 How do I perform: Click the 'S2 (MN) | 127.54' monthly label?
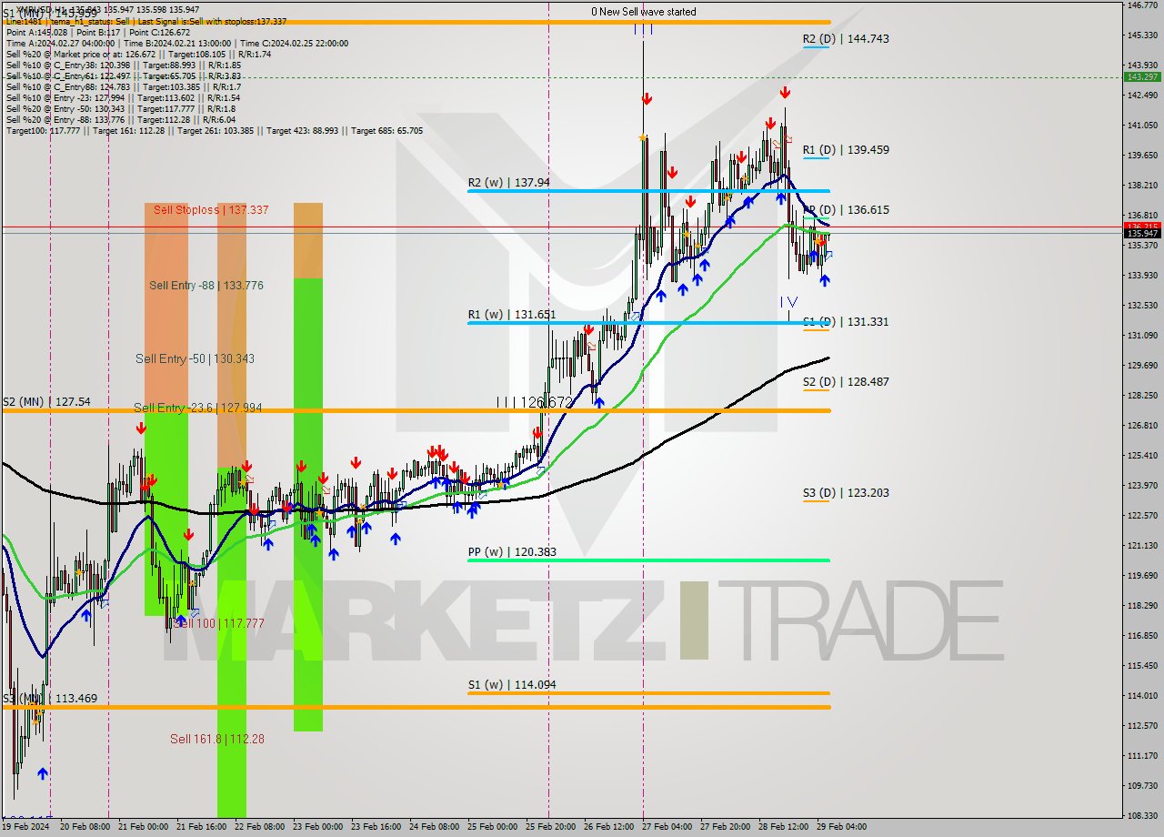[47, 401]
